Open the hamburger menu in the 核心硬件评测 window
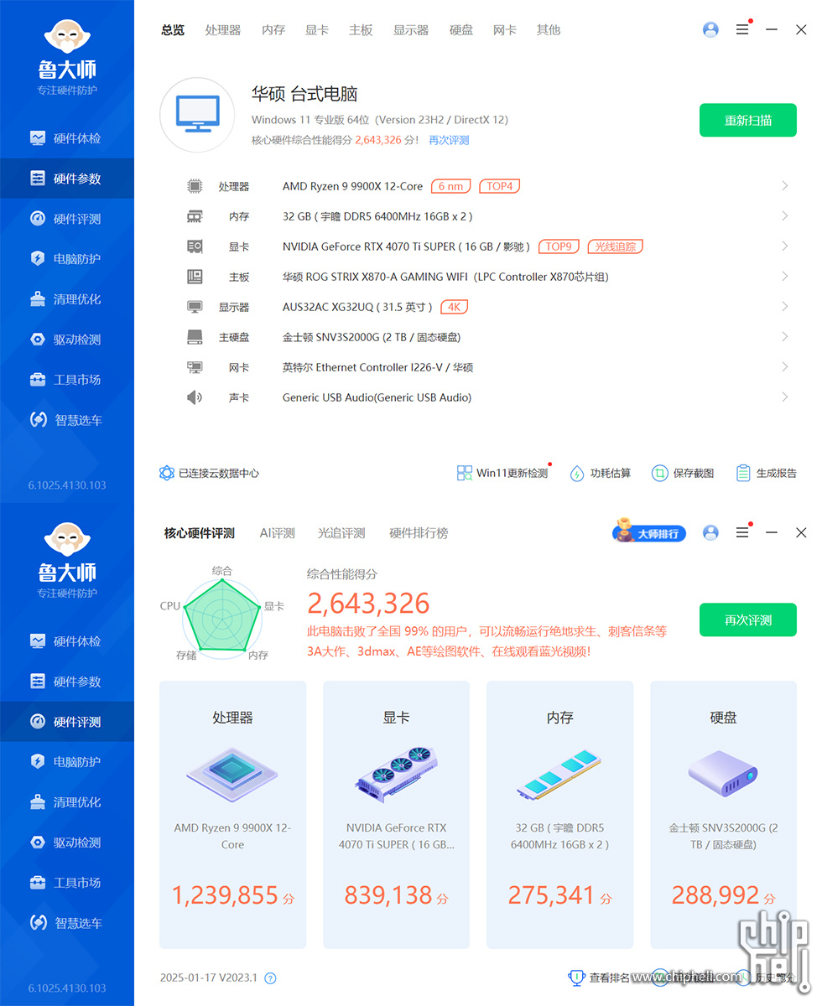Viewport: 822px width, 1006px height. click(742, 532)
